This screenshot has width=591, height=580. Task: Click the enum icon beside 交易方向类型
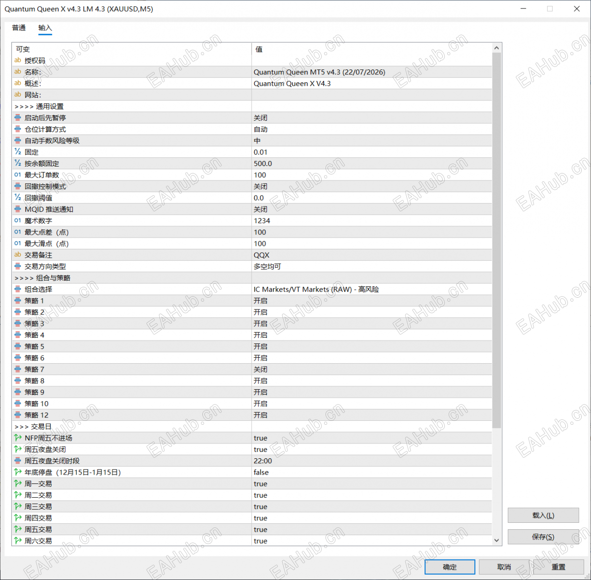[18, 266]
